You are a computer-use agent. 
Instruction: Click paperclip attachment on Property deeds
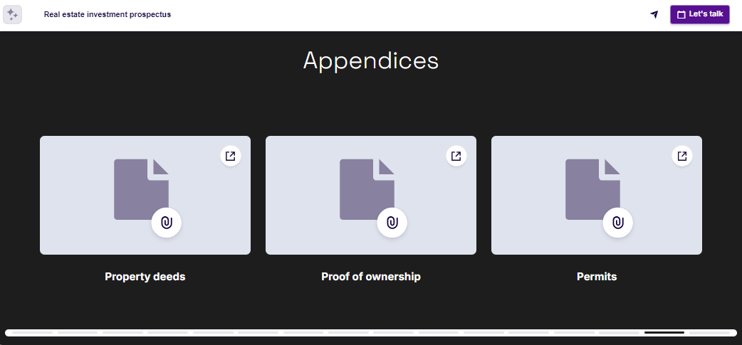167,223
